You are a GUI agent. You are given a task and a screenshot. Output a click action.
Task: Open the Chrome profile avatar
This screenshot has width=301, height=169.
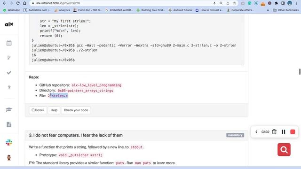[x=290, y=3]
